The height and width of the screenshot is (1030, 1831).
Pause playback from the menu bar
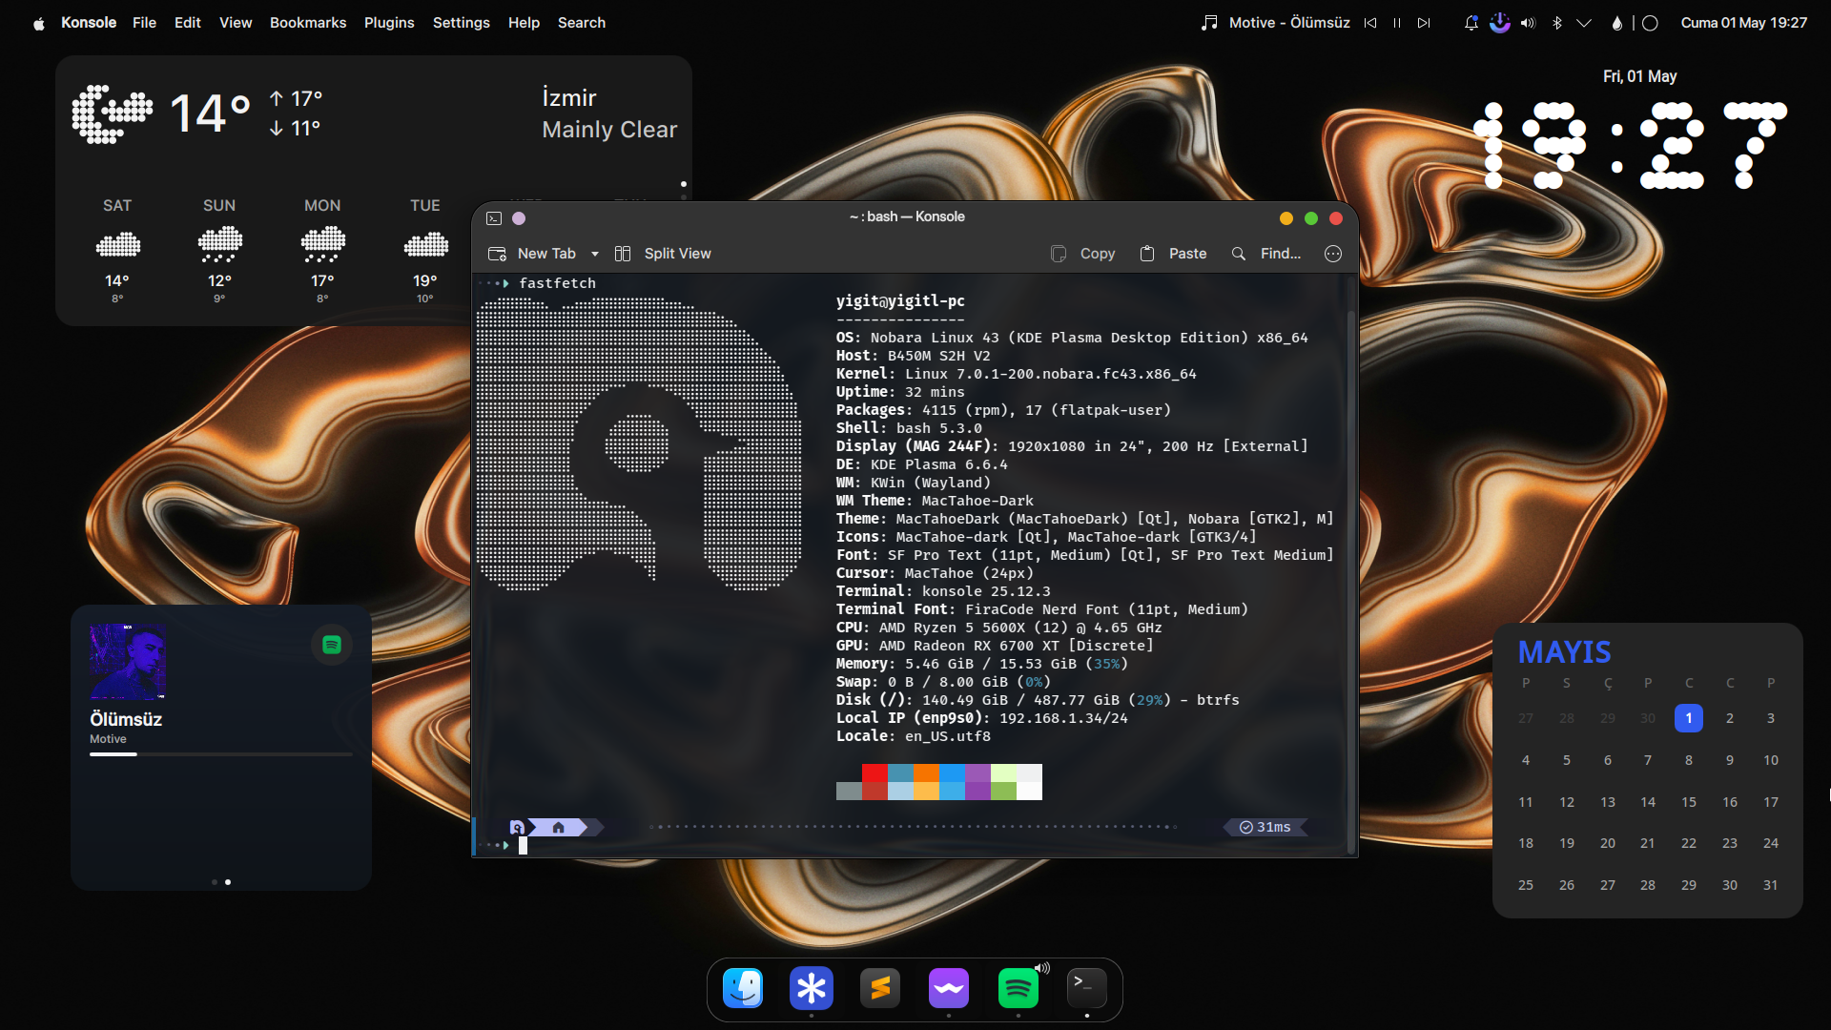tap(1397, 23)
